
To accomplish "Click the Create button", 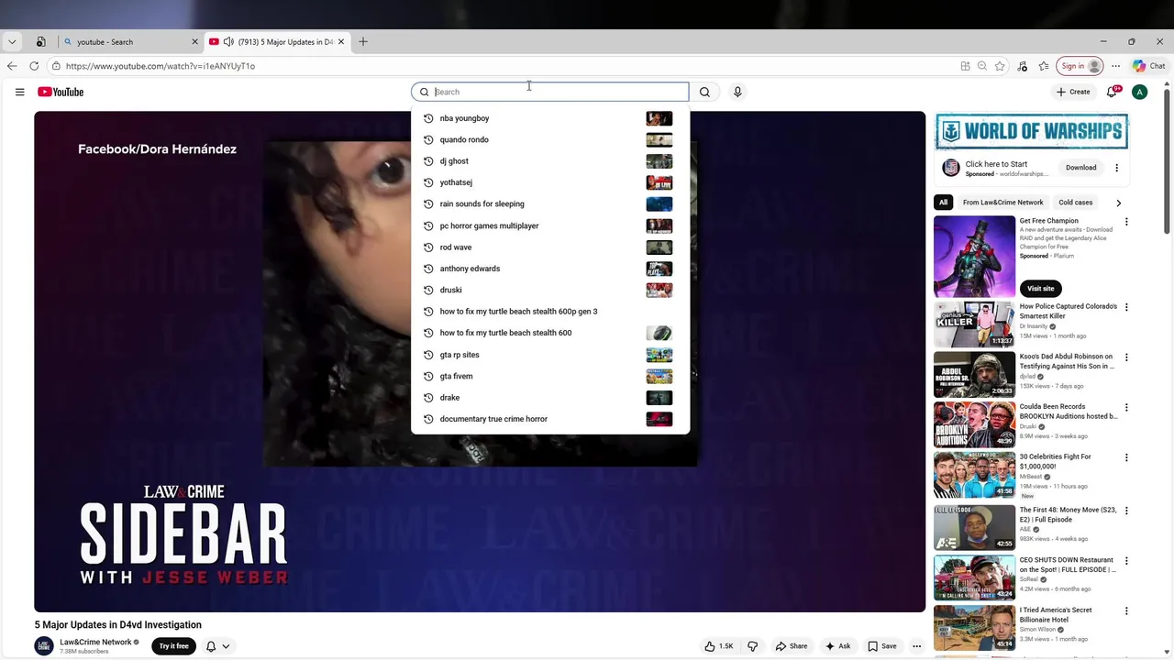I will tap(1073, 92).
